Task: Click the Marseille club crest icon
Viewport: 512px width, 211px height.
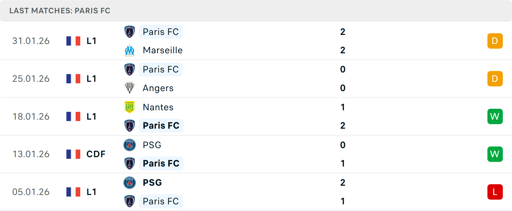Action: coord(130,50)
